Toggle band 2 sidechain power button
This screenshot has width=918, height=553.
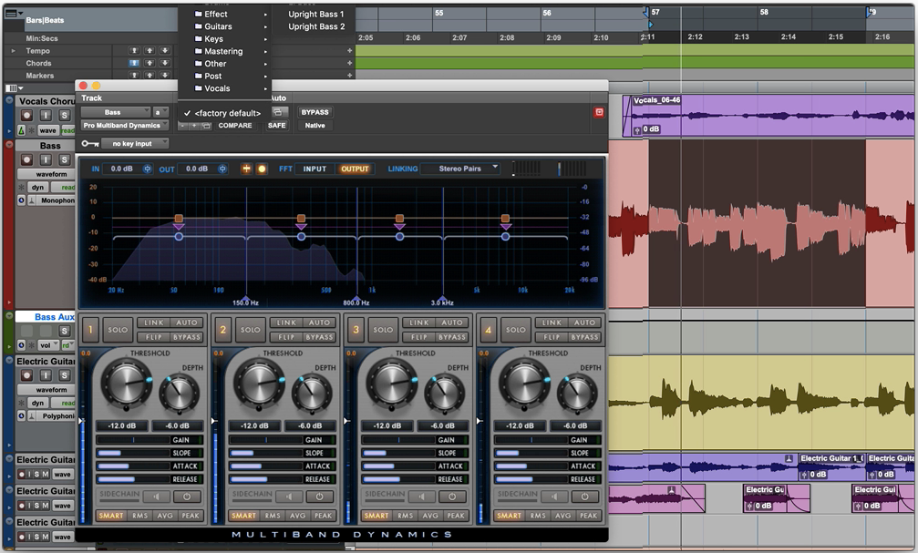(320, 497)
